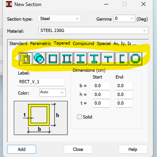Click the h End dimension field
The height and width of the screenshot is (157, 157).
124,94
